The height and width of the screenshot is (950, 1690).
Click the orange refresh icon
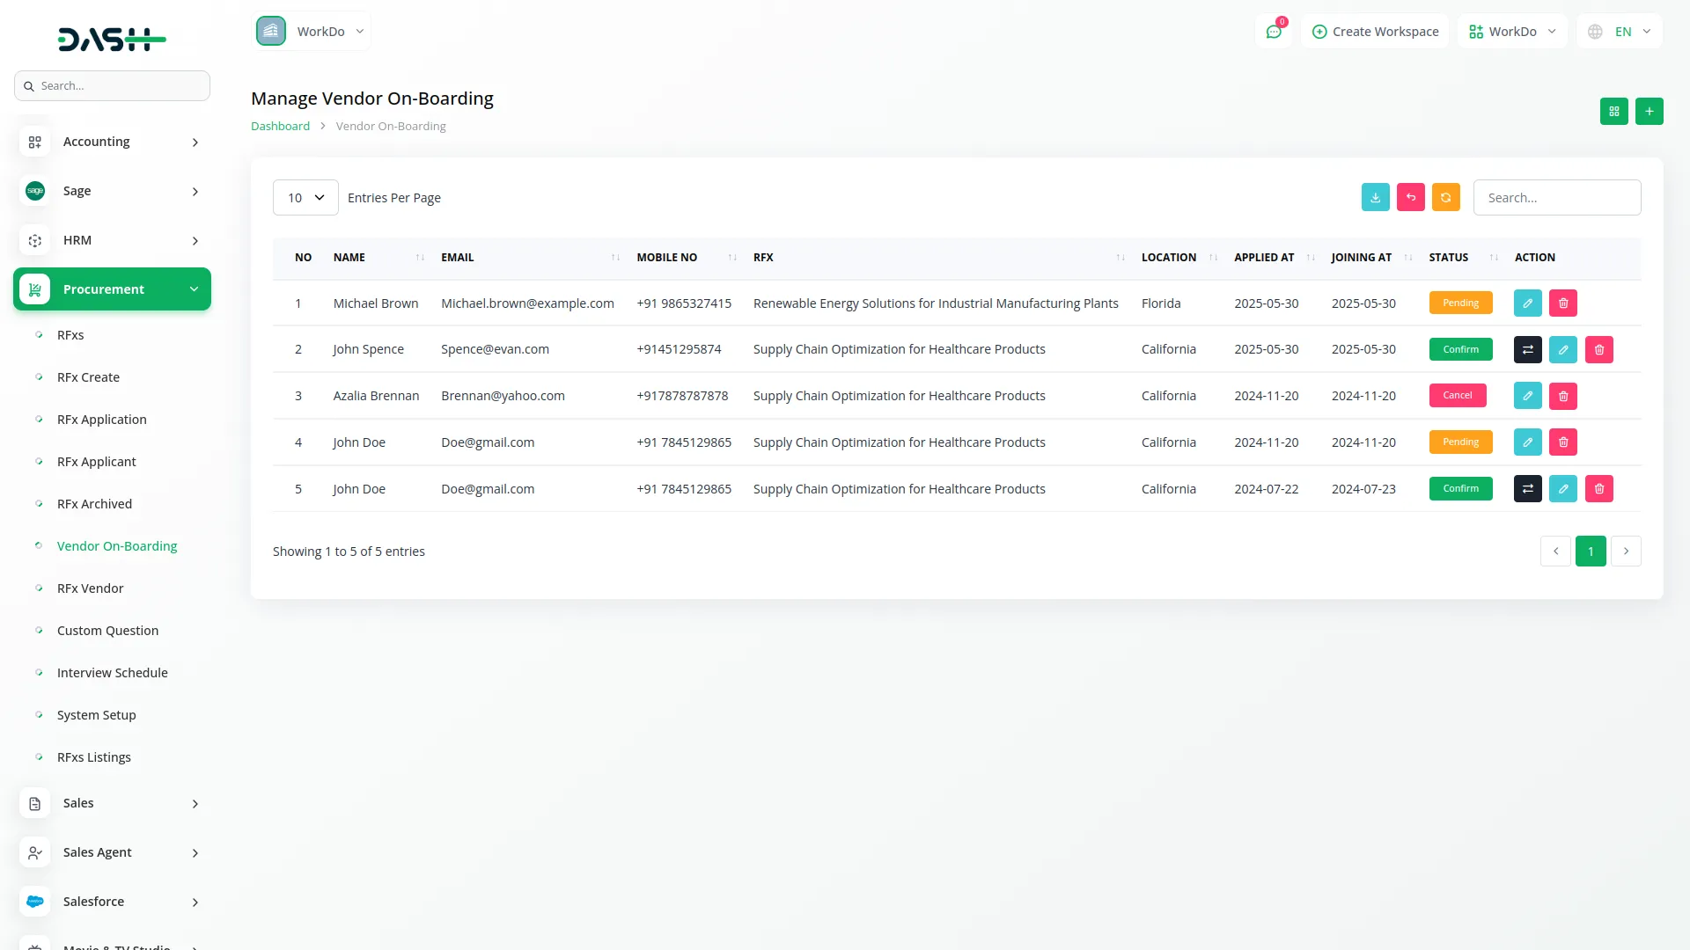click(1445, 198)
